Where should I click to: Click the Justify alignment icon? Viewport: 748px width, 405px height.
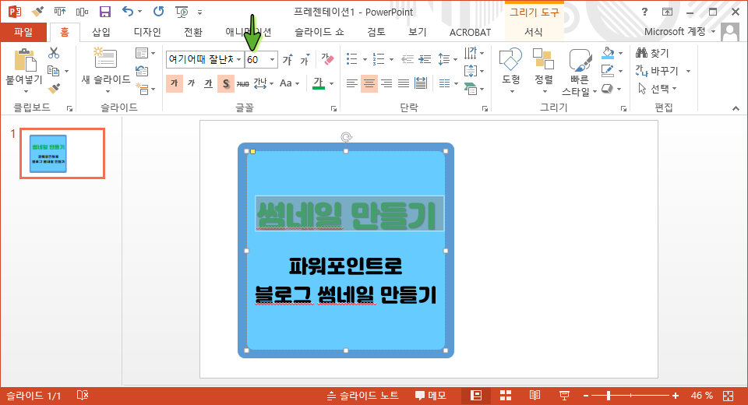[404, 84]
